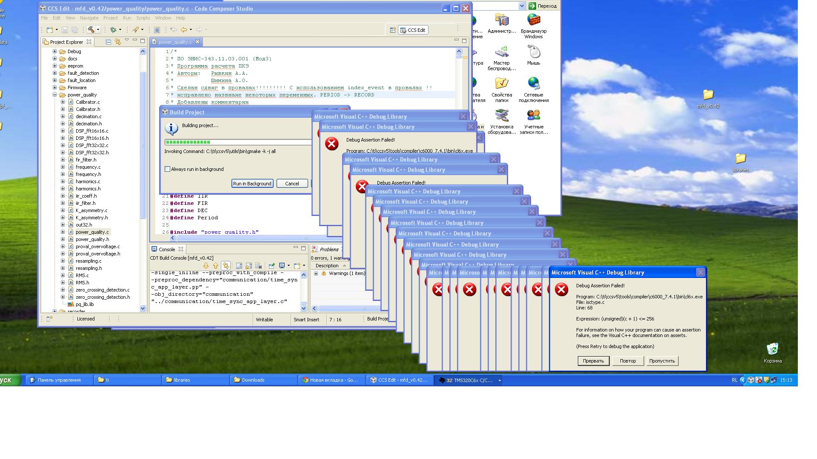Screen dimensions: 817x459
Task: Expand the Debug folder in Project Explorer
Action: tap(54, 51)
